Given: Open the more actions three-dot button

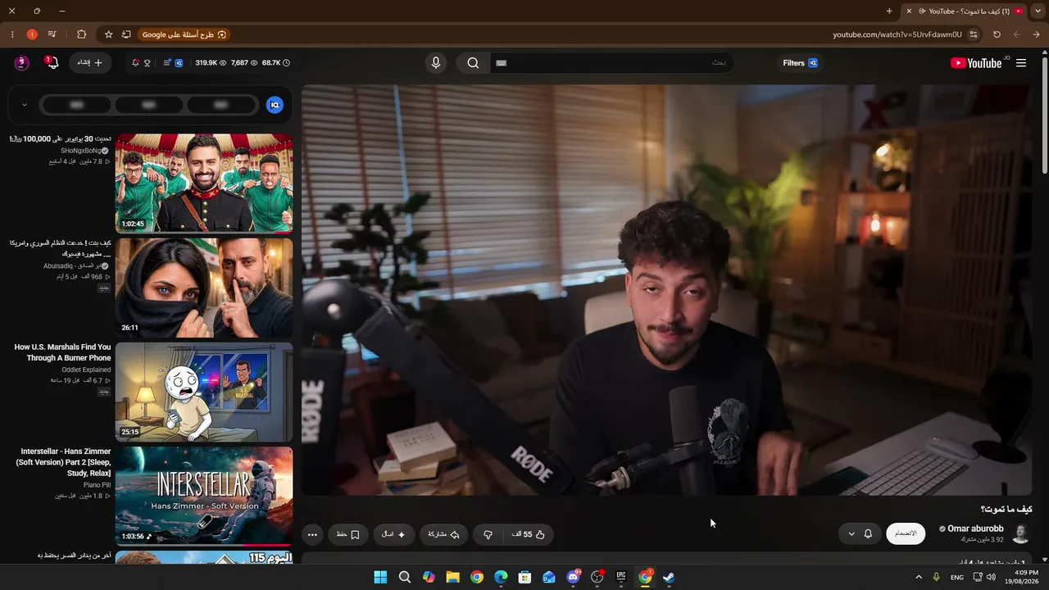Looking at the screenshot, I should click(312, 534).
